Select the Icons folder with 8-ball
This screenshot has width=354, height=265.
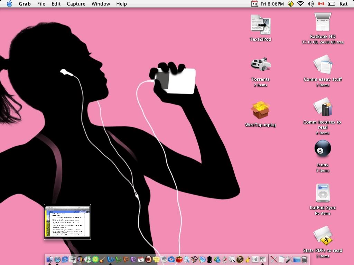[323, 149]
